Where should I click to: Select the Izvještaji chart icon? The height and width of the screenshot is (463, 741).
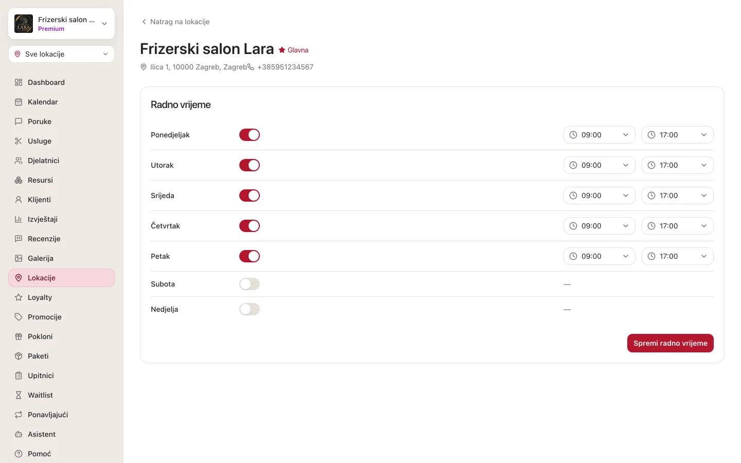tap(19, 219)
